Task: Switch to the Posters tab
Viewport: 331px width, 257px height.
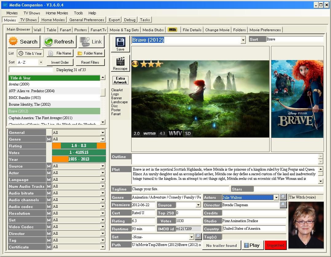Action: 80,30
